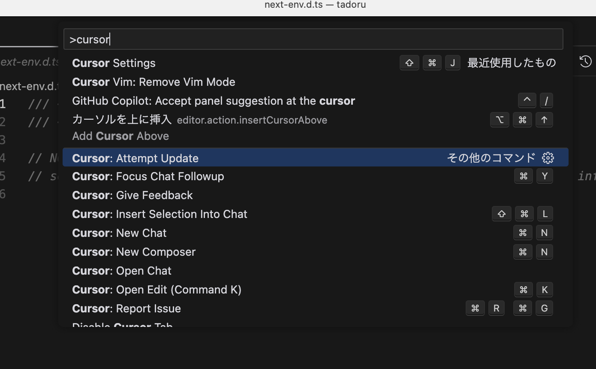Viewport: 596px width, 369px height.
Task: Run Cursor: Attempt Update
Action: pos(135,158)
